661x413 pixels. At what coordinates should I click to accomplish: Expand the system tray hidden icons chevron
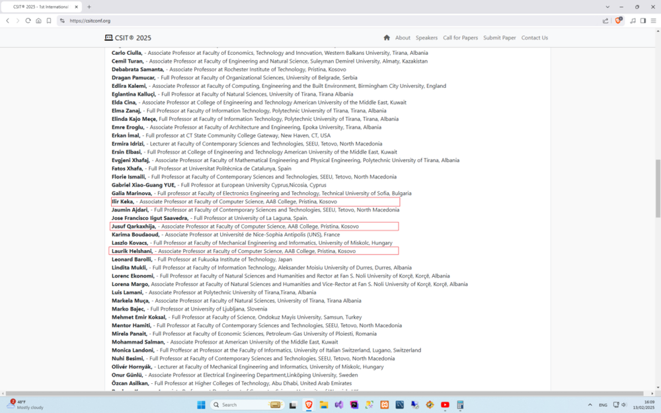click(x=590, y=404)
